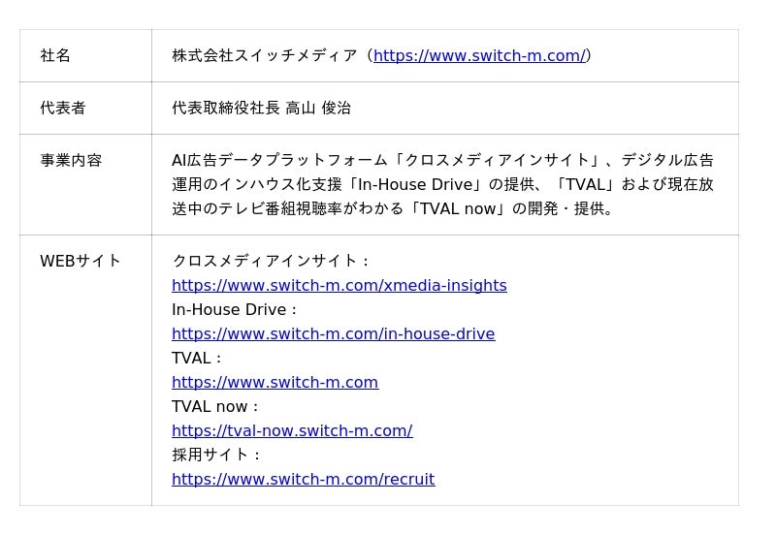Click the 株式会社スイッチメディア company name text
The width and height of the screenshot is (776, 535).
click(x=264, y=56)
